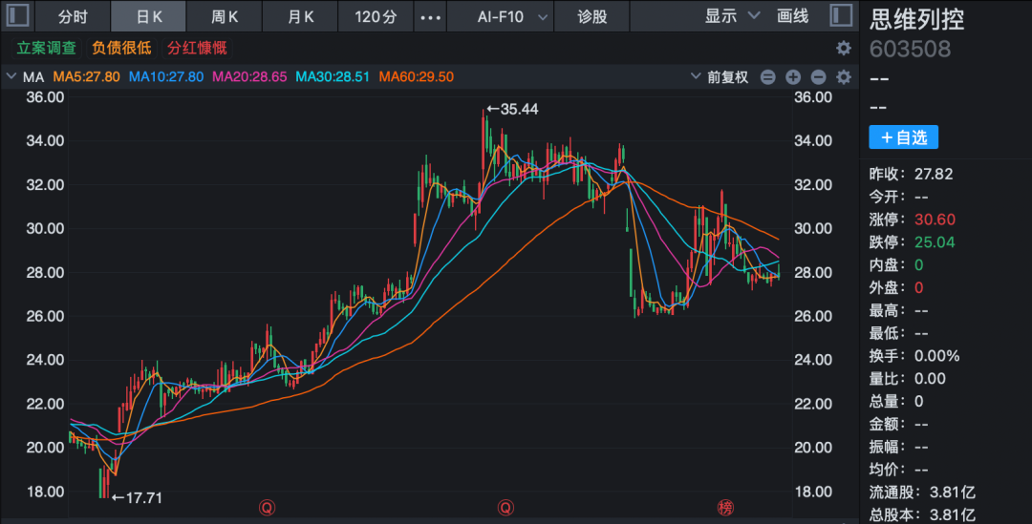Toggle the left sidebar panel icon
Viewport: 1032px width, 524px height.
click(x=17, y=16)
